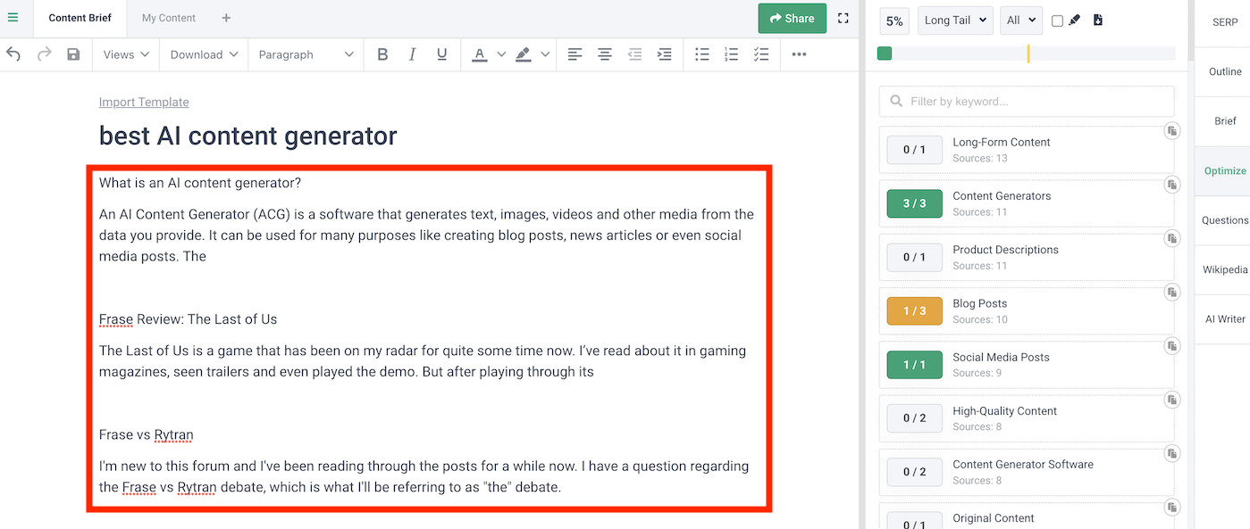Align text left

click(575, 54)
